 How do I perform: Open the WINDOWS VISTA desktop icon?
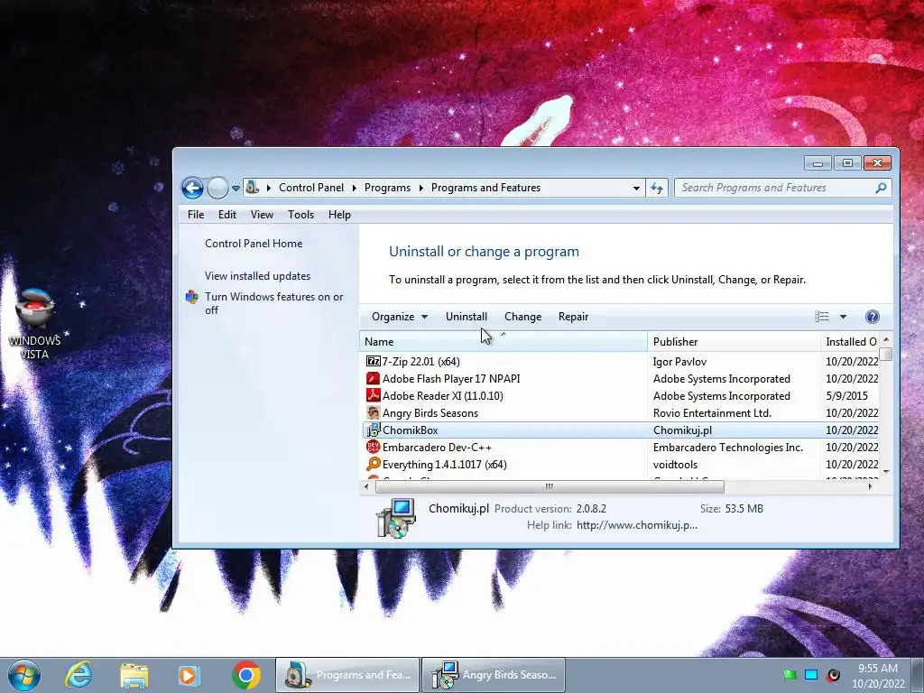[34, 324]
